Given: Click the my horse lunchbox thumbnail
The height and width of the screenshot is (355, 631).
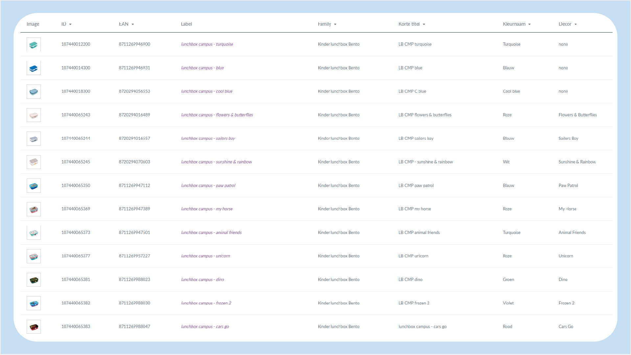Looking at the screenshot, I should 34,209.
